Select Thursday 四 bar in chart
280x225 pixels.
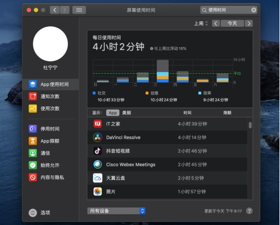182,77
